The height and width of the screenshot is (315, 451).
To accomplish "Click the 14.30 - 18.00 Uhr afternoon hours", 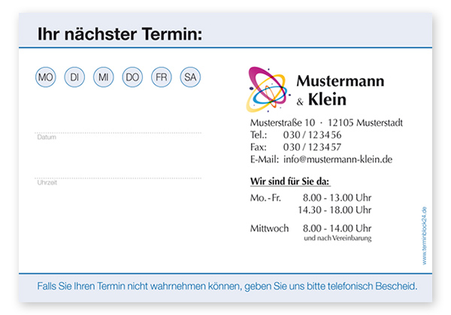I will point(334,209).
